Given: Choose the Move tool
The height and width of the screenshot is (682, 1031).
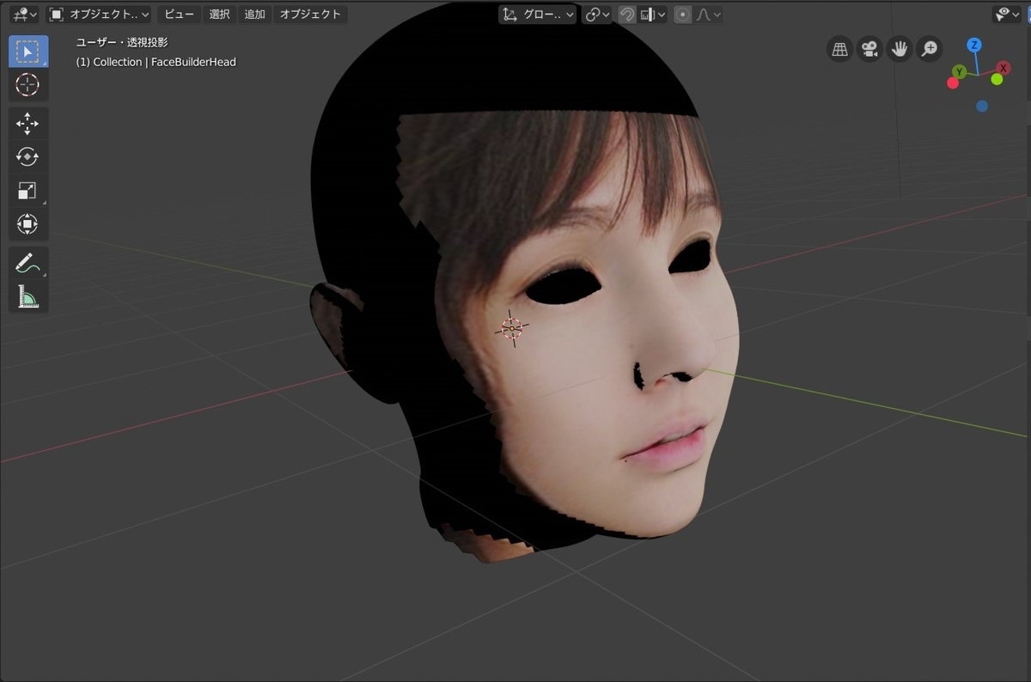Looking at the screenshot, I should click(x=28, y=124).
